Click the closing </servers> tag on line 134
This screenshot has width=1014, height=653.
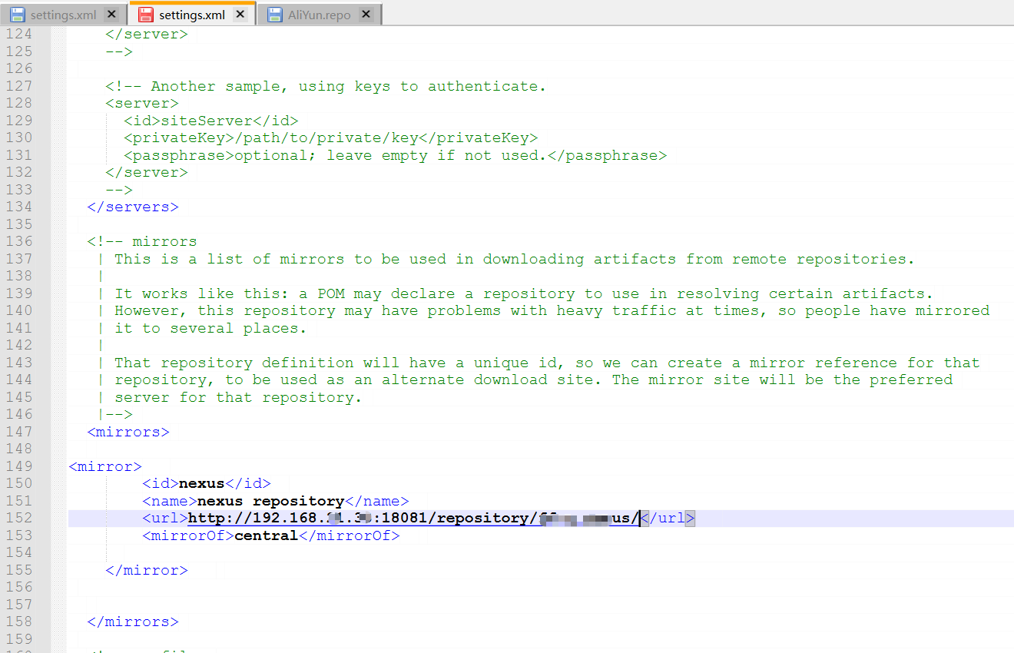coord(133,207)
